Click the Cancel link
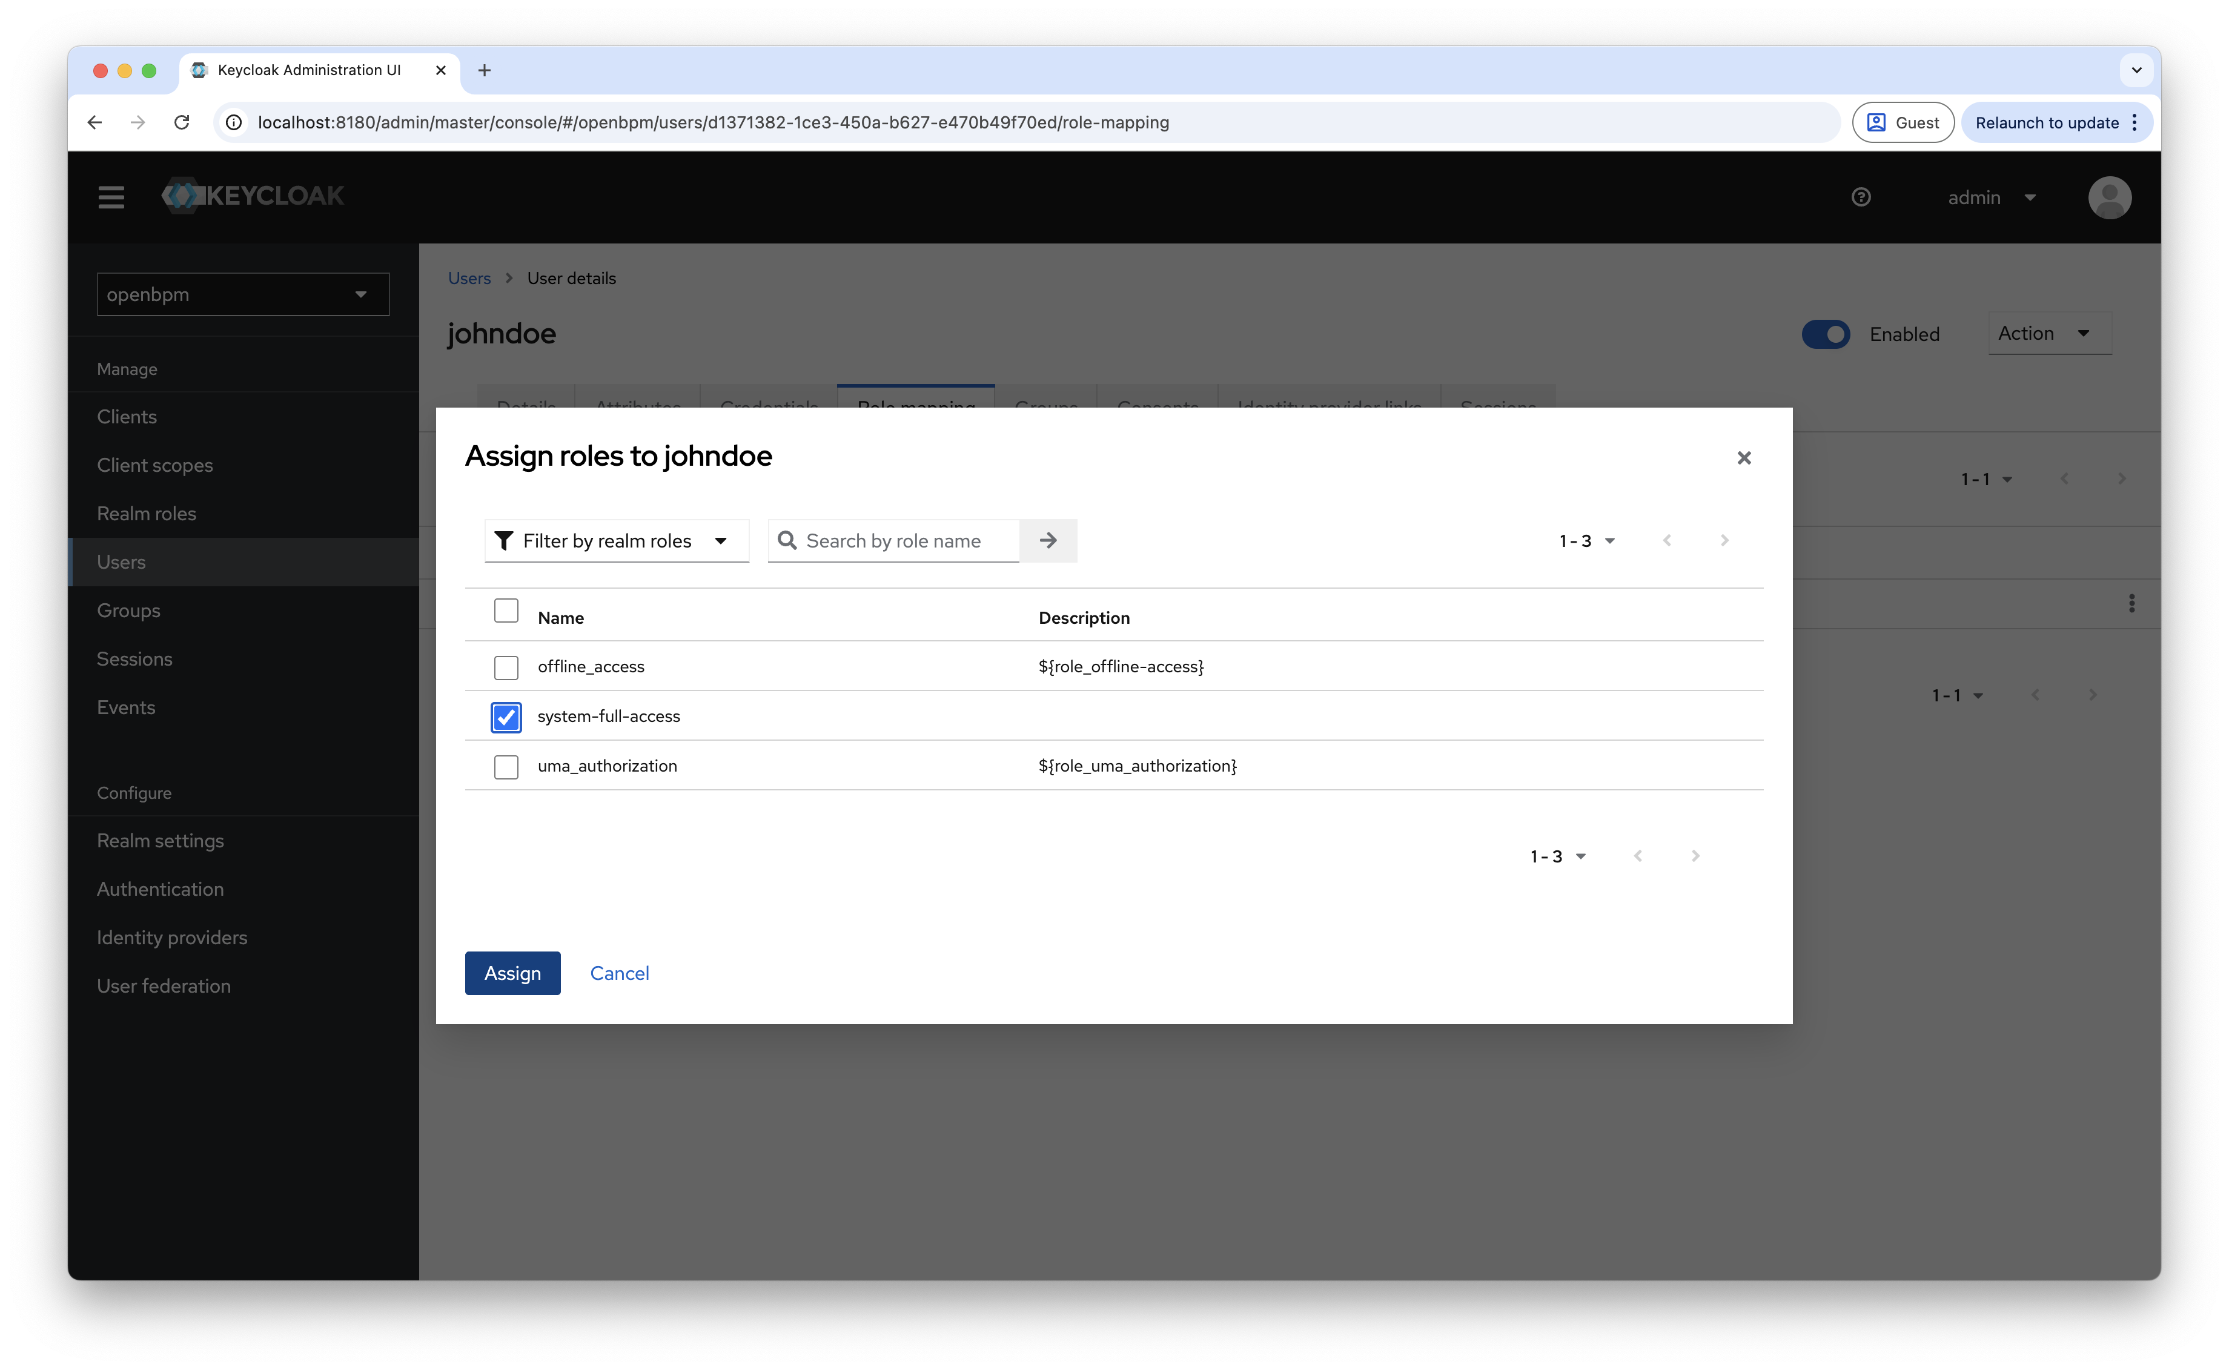Image resolution: width=2229 pixels, height=1370 pixels. point(619,972)
